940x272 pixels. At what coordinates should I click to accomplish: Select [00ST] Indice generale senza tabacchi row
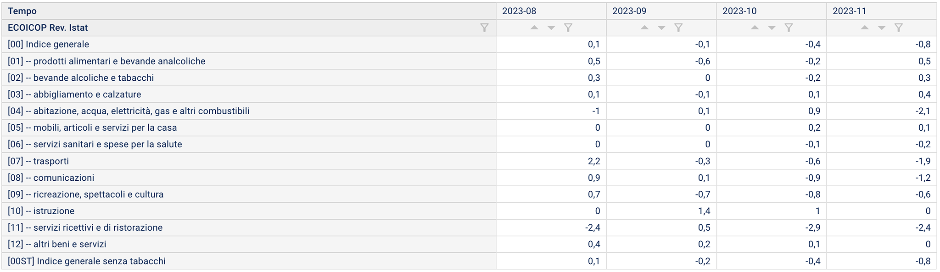(469, 261)
